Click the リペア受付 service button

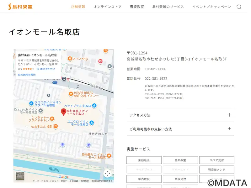pos(216,160)
